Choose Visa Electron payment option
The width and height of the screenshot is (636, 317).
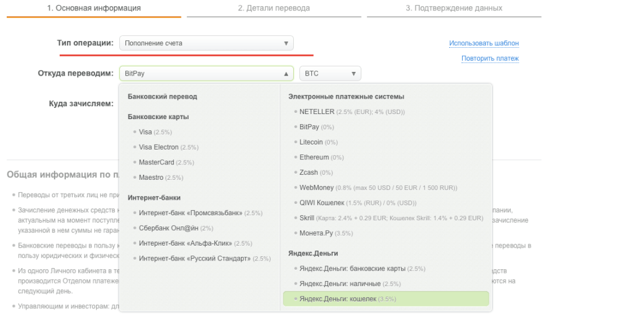click(158, 147)
